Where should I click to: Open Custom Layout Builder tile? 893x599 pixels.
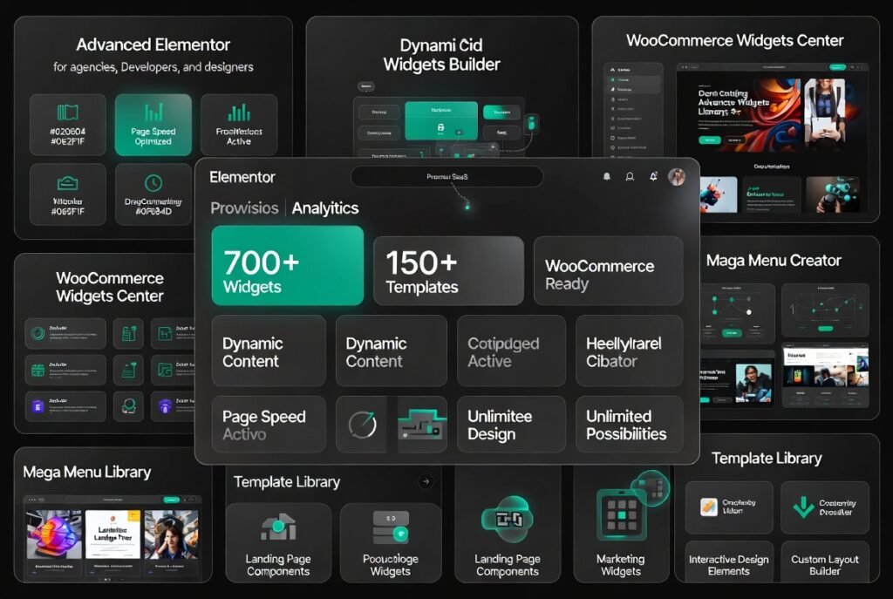click(825, 562)
